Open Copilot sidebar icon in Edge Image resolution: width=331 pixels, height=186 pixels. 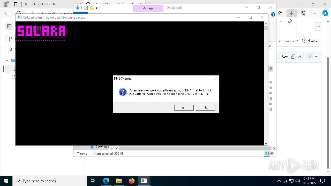tap(325, 13)
